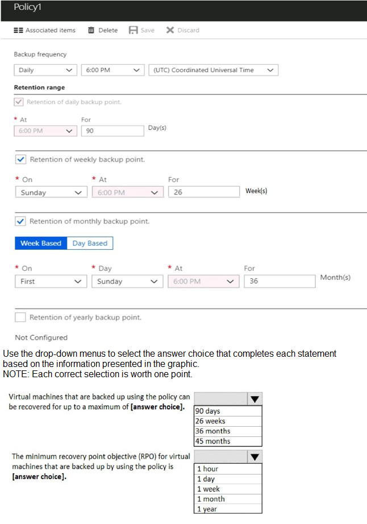Toggle Retention of monthly backup point checkbox

(x=20, y=221)
